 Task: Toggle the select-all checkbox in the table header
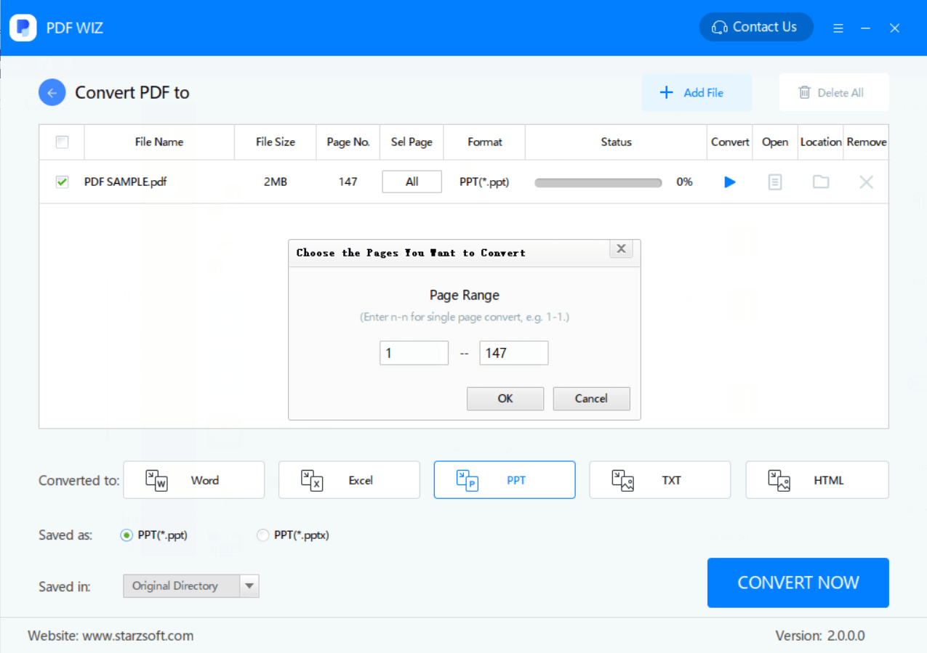click(x=62, y=142)
